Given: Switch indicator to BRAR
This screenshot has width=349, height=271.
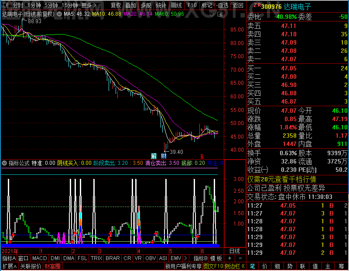Looking at the screenshot, I should click(x=113, y=258).
